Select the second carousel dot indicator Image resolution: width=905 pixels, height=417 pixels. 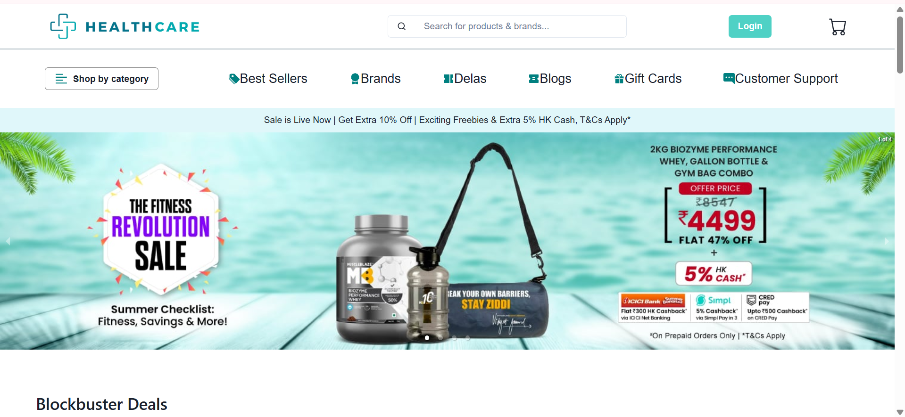440,338
